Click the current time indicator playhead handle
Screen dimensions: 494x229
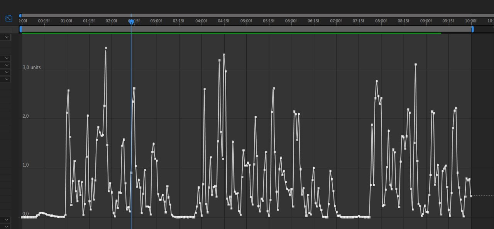coord(131,22)
